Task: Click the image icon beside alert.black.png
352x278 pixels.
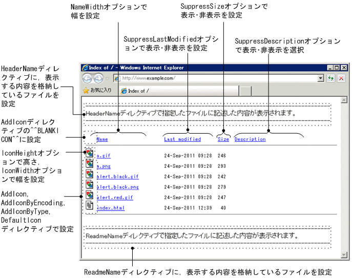Action: 90,184
